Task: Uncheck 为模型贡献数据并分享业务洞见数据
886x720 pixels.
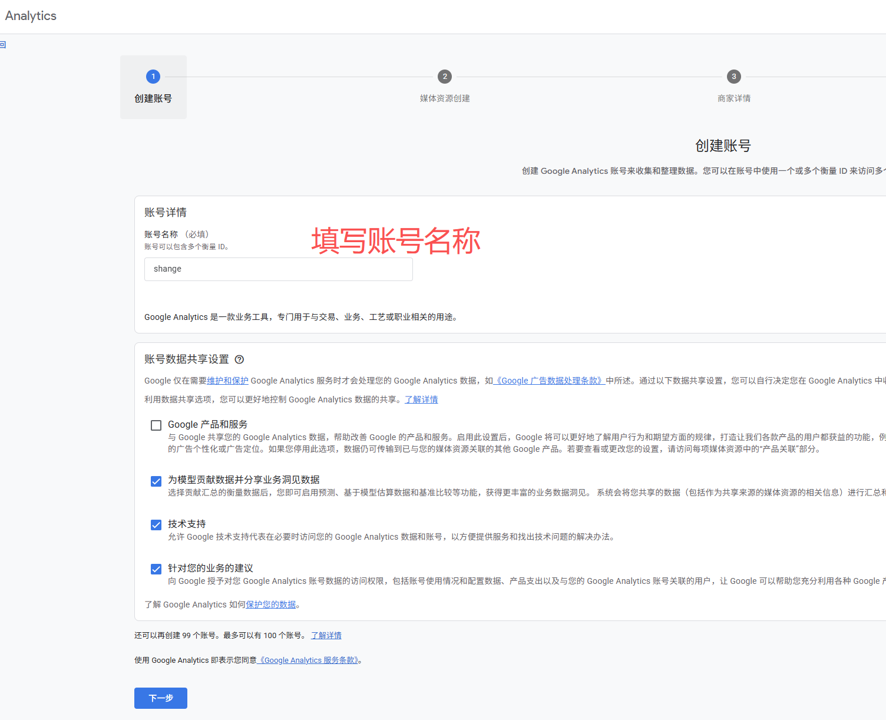Action: [x=156, y=481]
